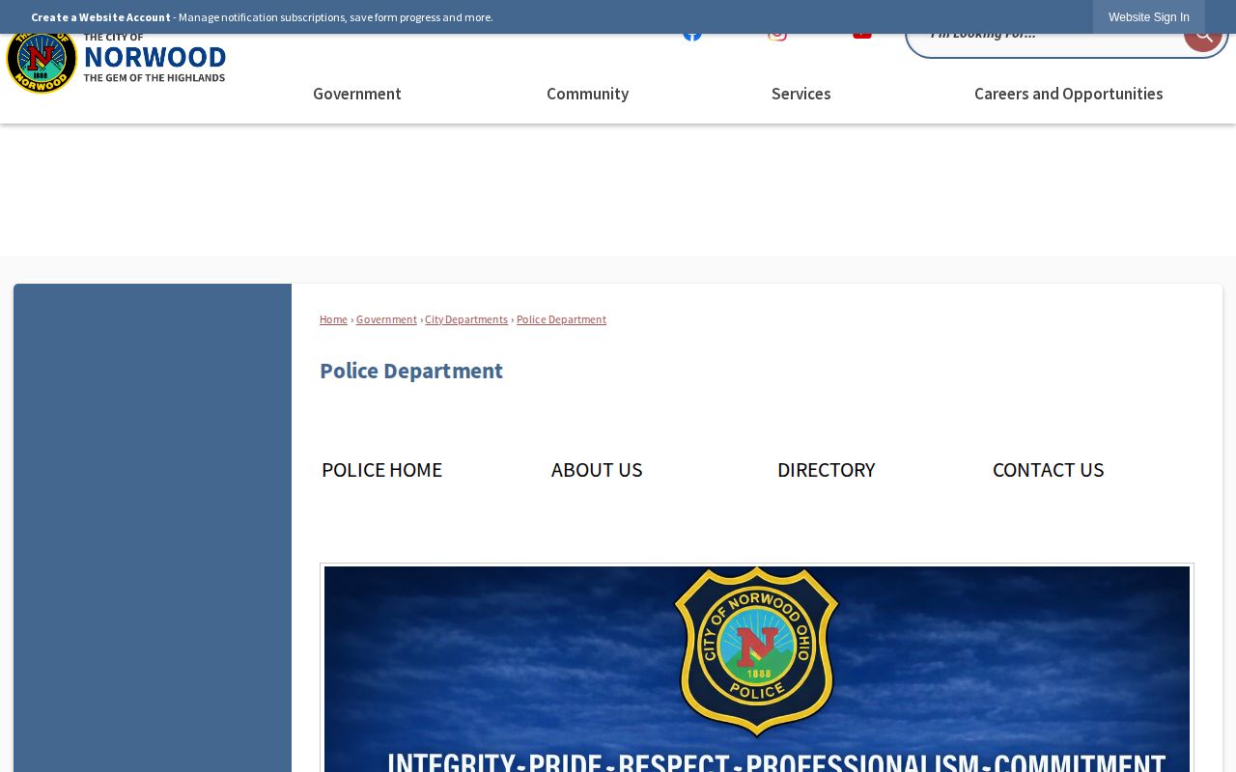Open the Services main menu
Screen dimensions: 1236x772
801,94
